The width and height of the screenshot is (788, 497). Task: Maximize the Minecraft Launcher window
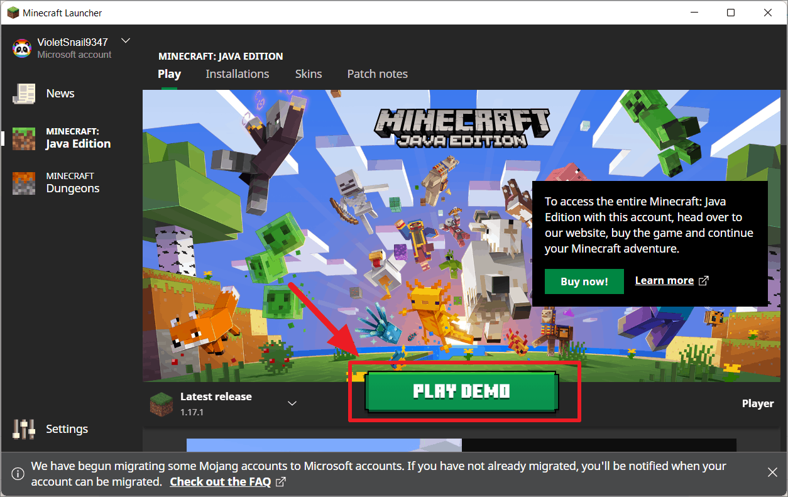coord(731,13)
